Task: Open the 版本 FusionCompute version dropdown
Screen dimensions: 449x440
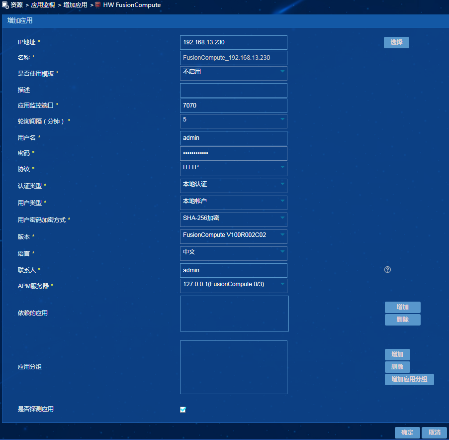Action: (x=233, y=236)
